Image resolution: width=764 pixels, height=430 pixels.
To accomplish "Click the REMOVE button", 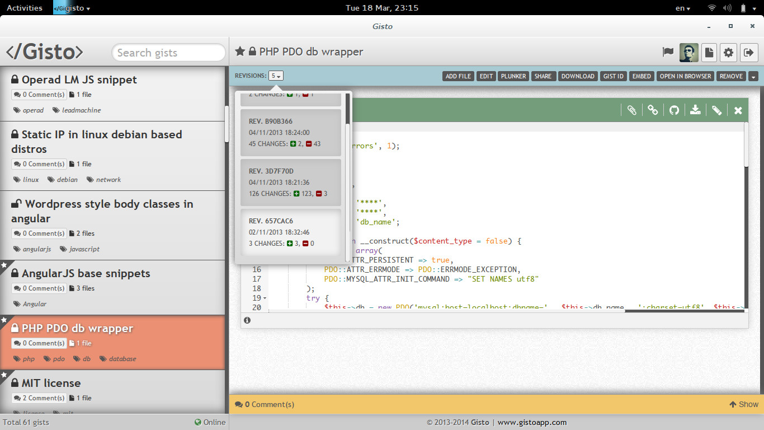I will tap(731, 76).
